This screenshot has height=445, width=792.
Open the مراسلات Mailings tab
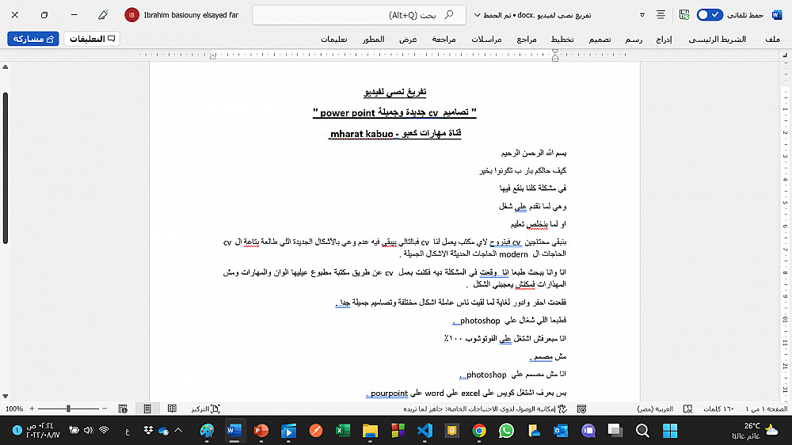486,39
